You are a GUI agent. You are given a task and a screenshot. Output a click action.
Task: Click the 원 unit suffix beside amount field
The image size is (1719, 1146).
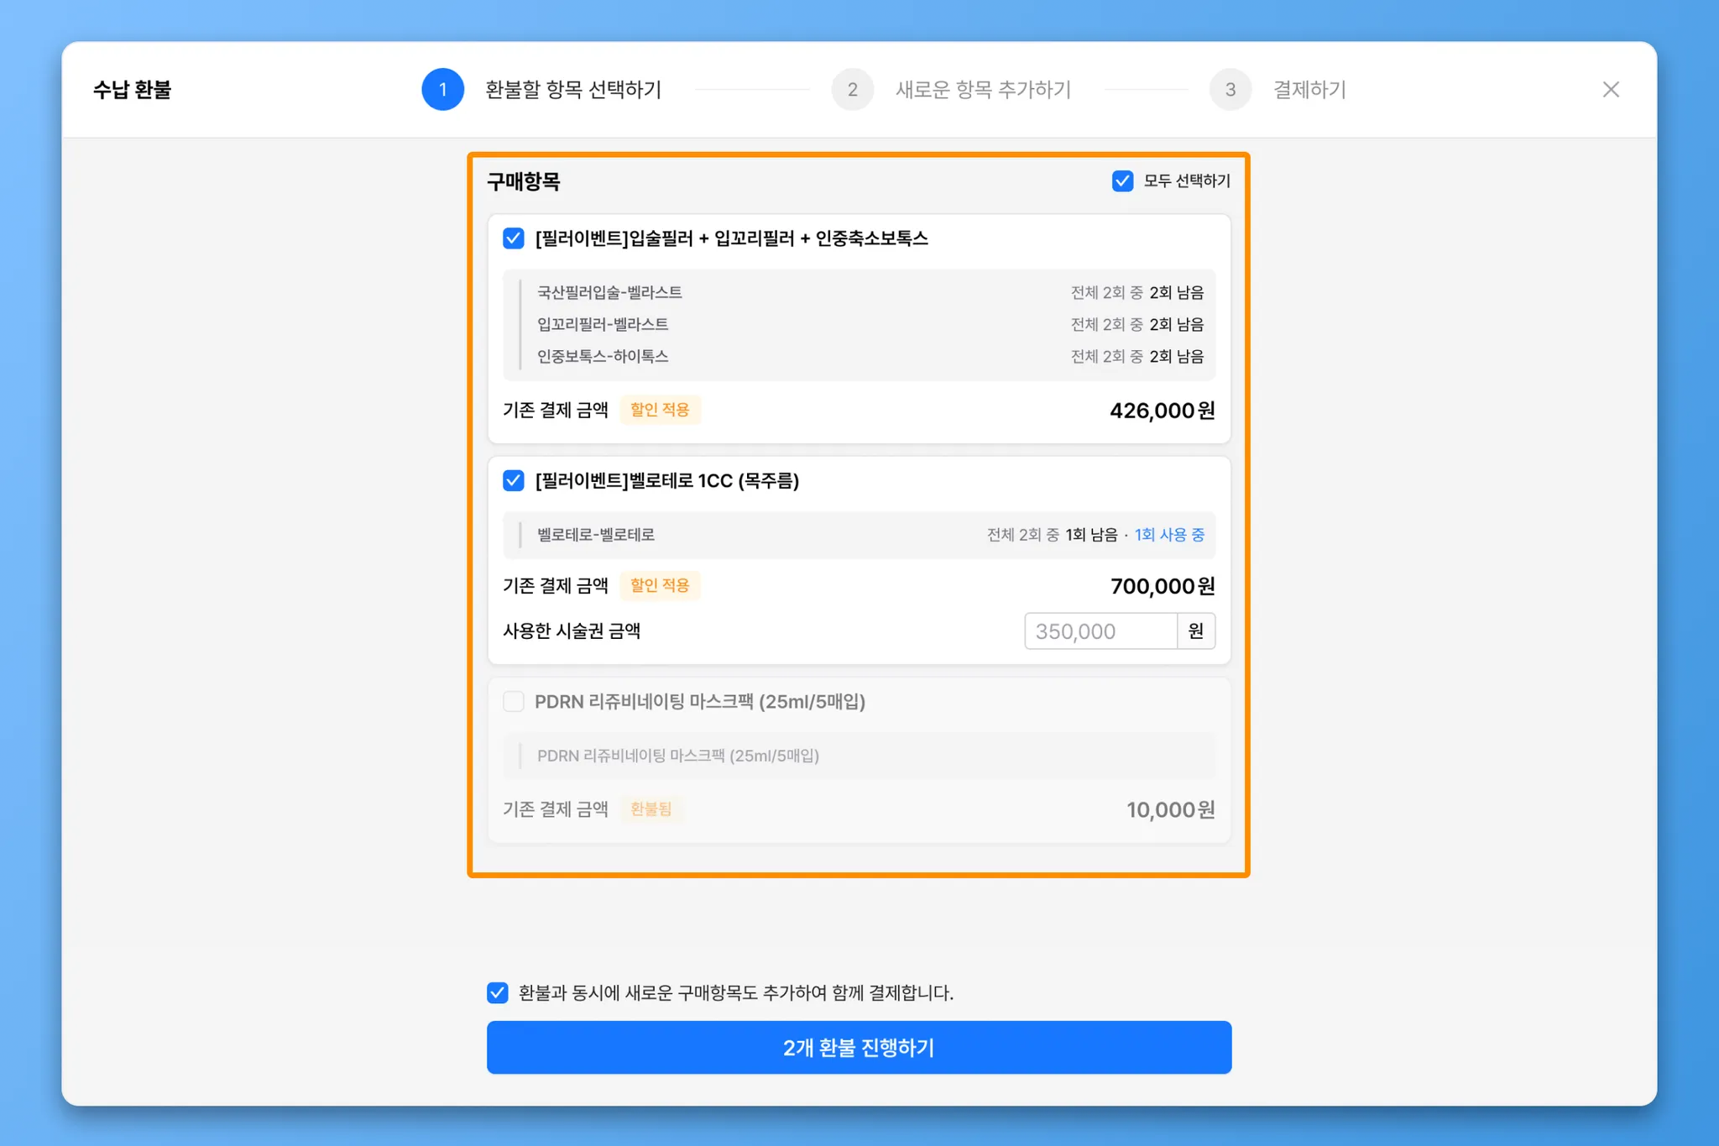1196,631
